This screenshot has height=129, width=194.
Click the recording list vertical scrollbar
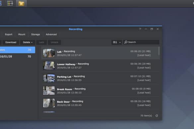159,51
